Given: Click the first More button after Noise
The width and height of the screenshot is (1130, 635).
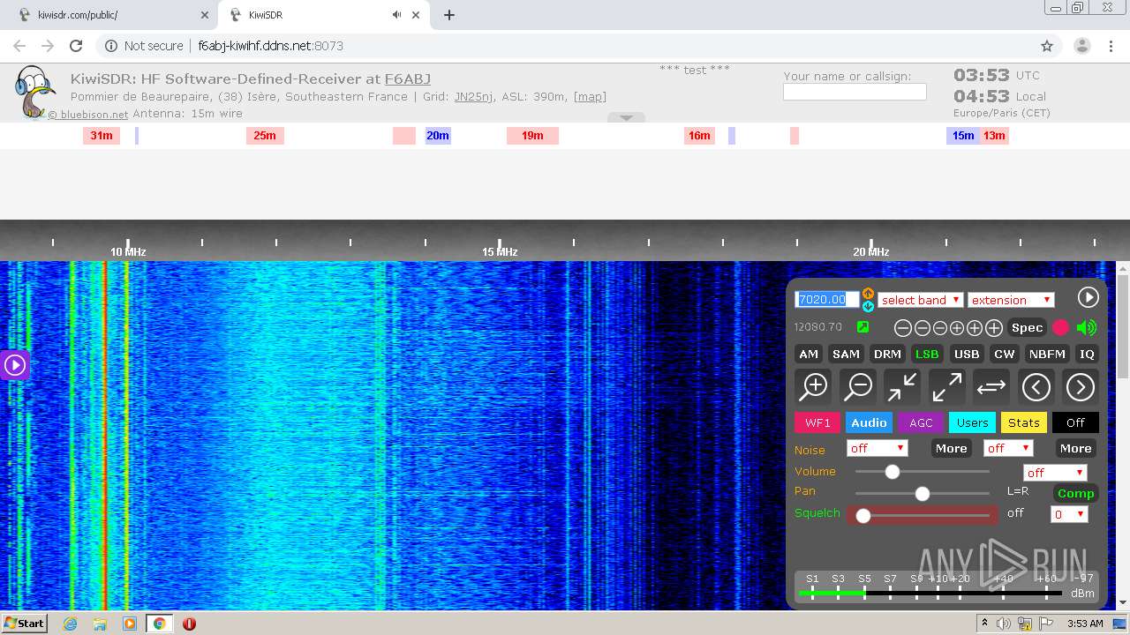Looking at the screenshot, I should pyautogui.click(x=951, y=448).
